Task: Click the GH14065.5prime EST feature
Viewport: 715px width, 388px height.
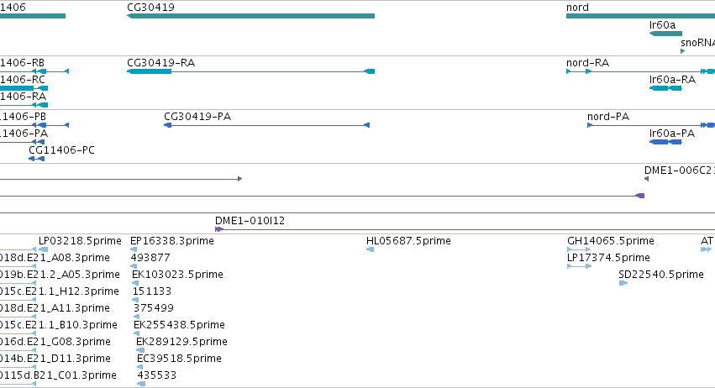Action: (579, 249)
